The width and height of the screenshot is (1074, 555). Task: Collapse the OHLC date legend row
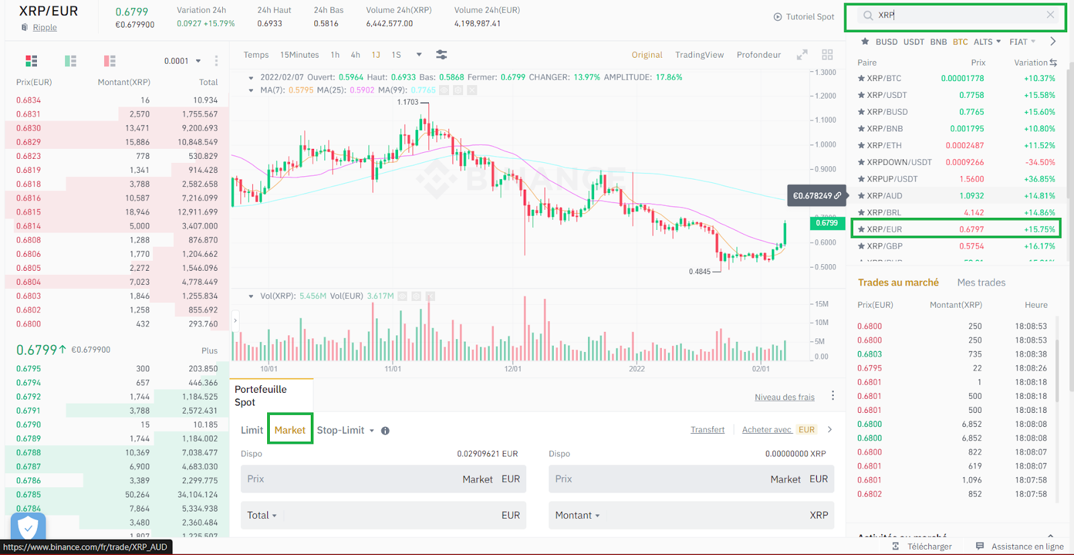click(251, 78)
